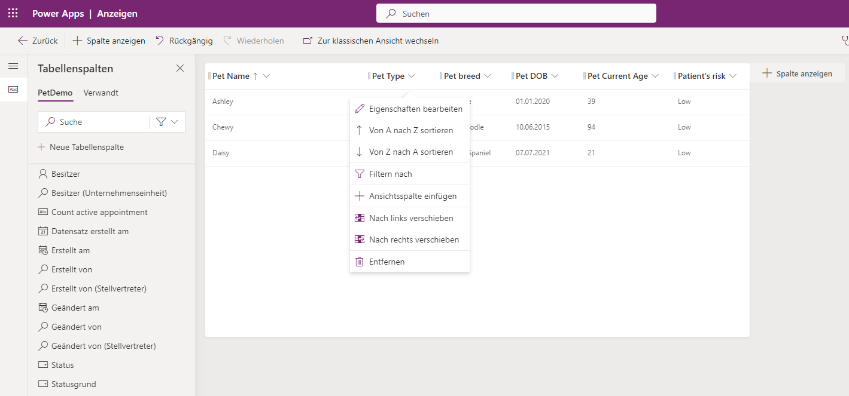This screenshot has height=396, width=849.
Task: Click the choice icon beside Statusgrund
Action: click(x=42, y=384)
